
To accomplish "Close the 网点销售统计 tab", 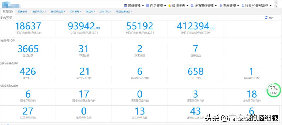I will (x=132, y=12).
